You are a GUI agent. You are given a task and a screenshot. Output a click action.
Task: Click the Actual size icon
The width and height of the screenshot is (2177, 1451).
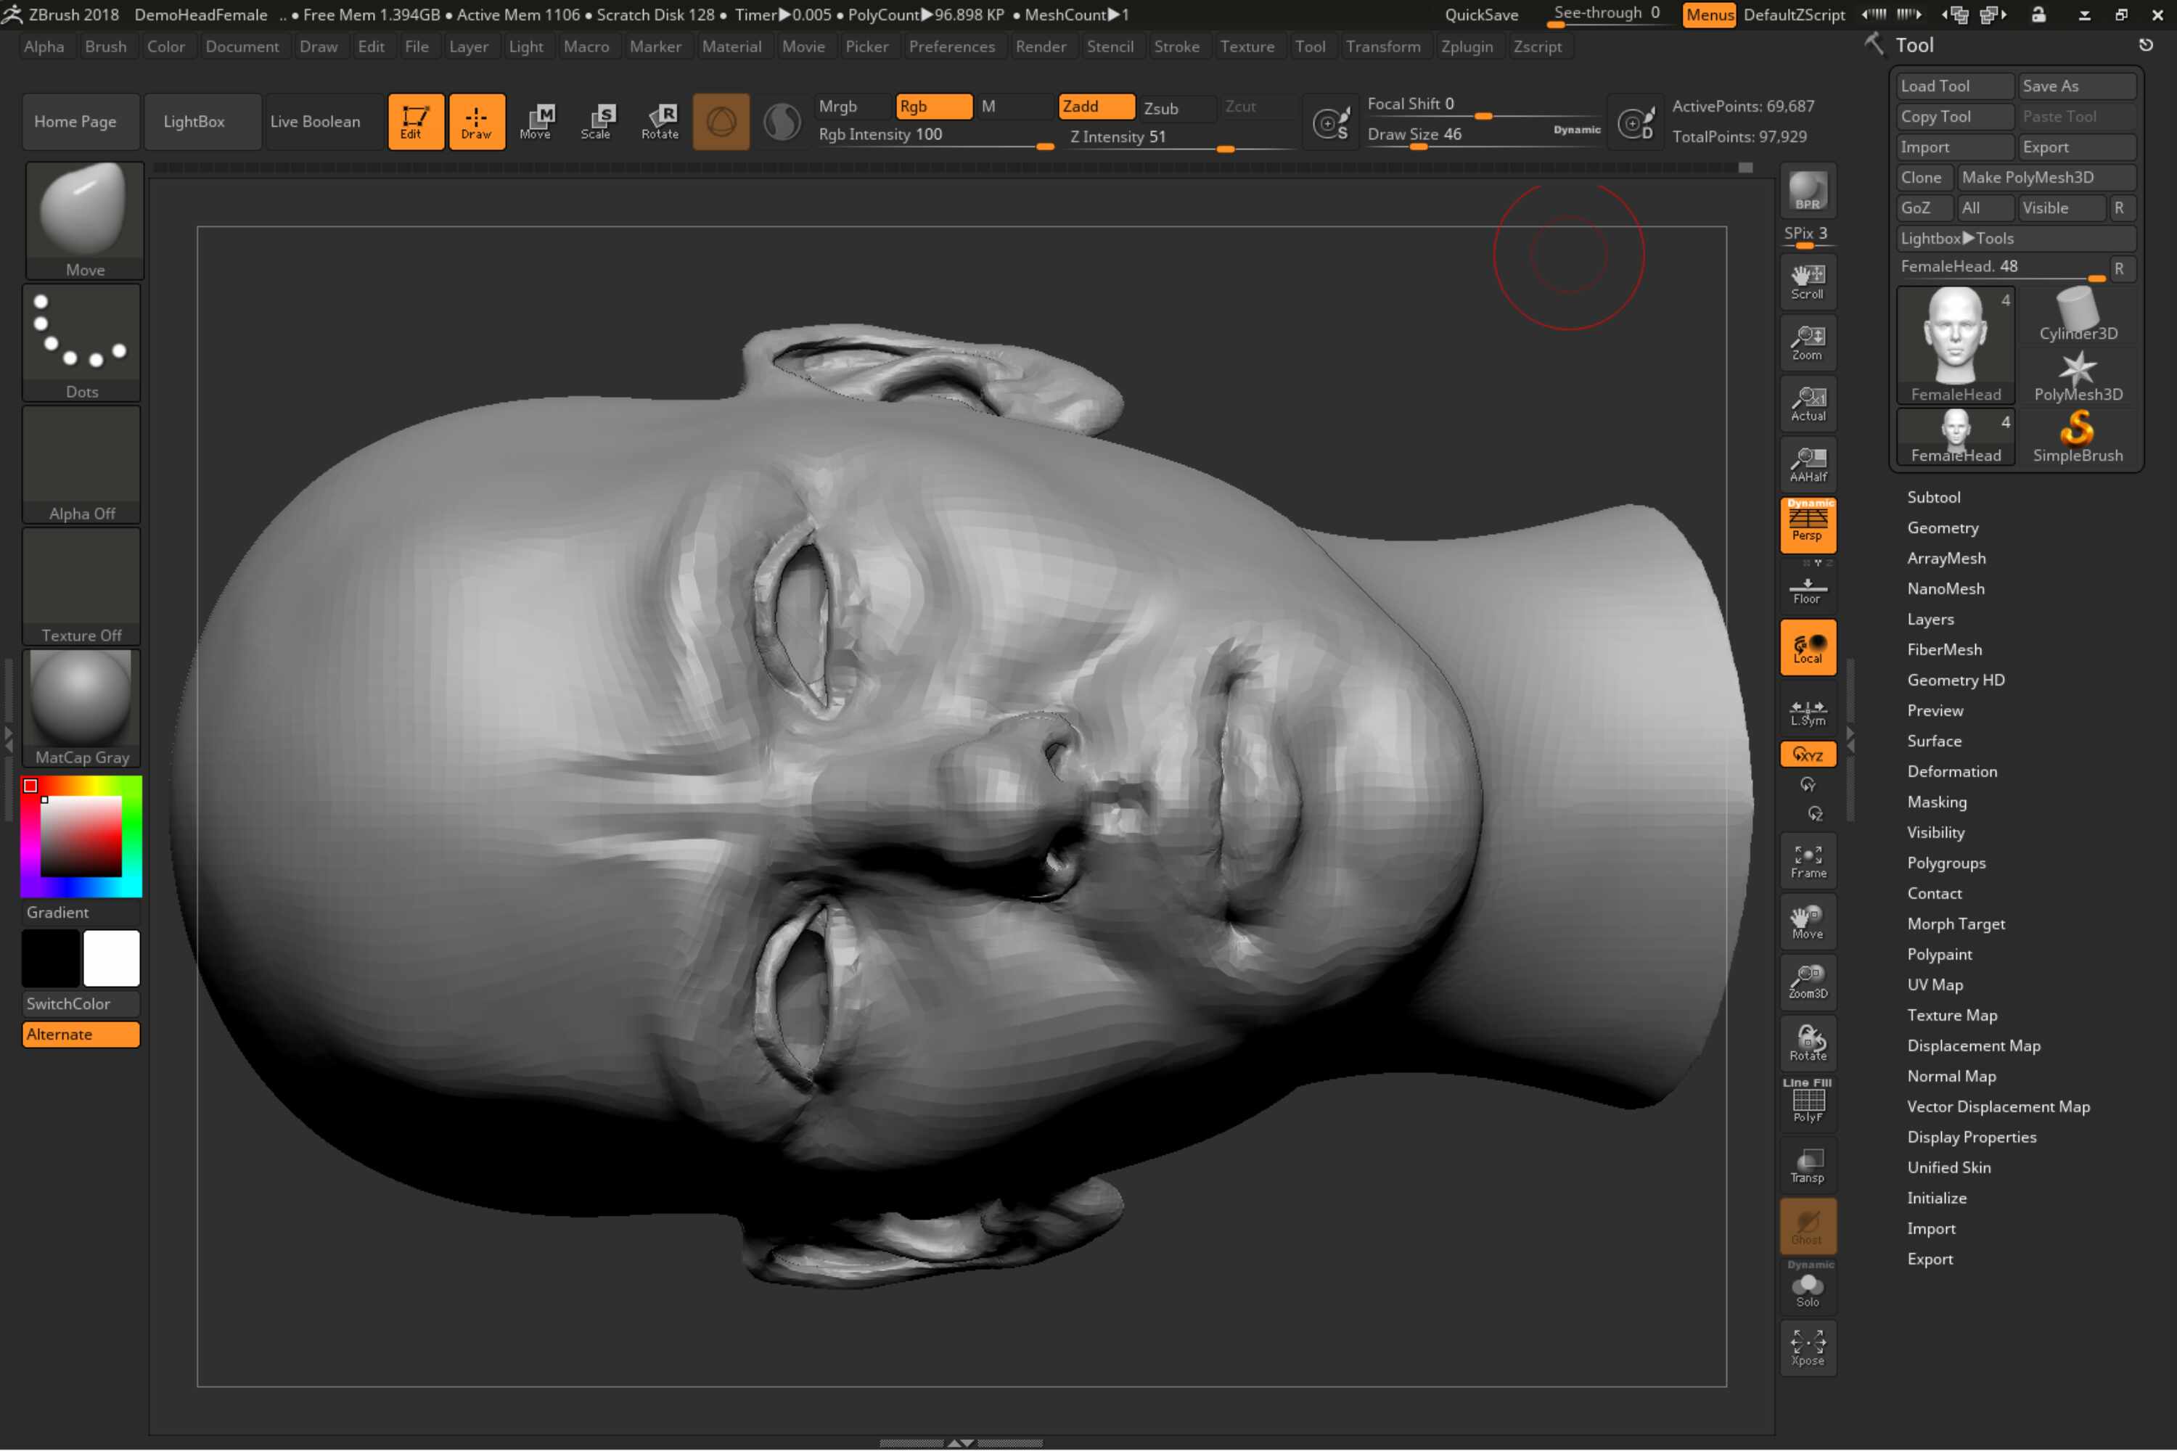(x=1808, y=403)
